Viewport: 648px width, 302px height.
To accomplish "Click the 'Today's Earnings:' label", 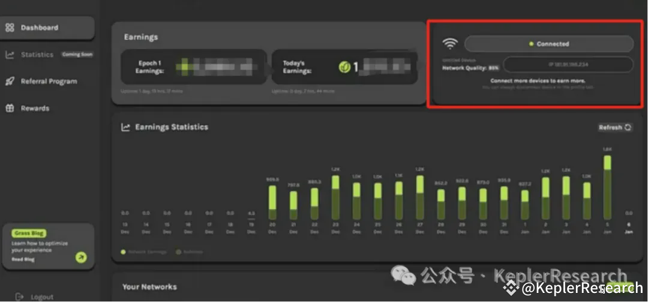I will click(297, 67).
